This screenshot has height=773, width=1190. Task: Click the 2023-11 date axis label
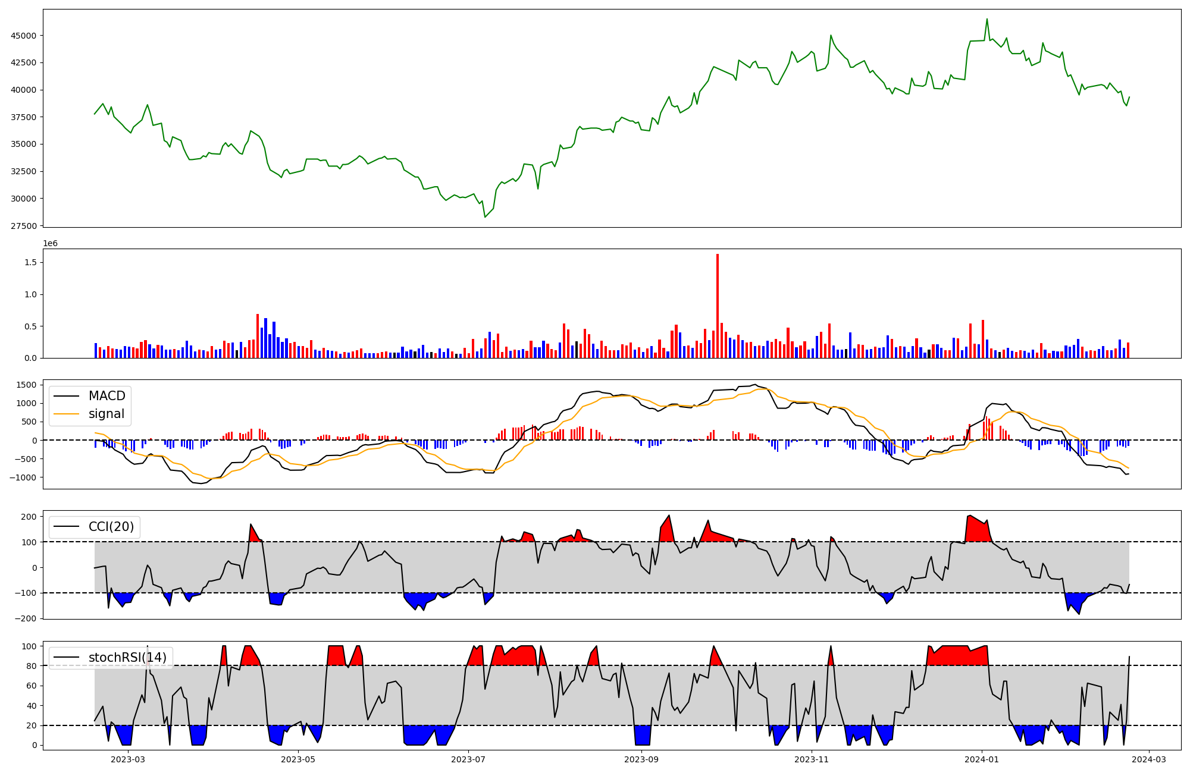pos(812,759)
